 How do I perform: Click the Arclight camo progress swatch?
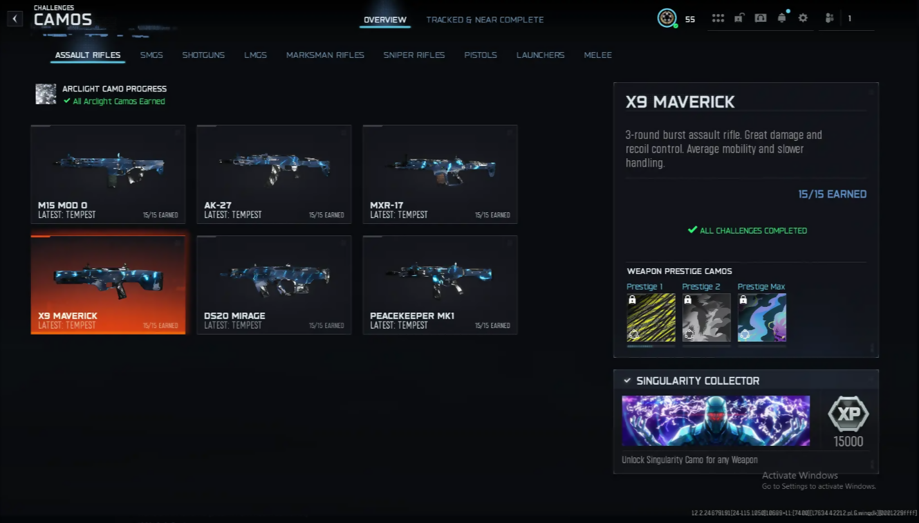pos(46,94)
